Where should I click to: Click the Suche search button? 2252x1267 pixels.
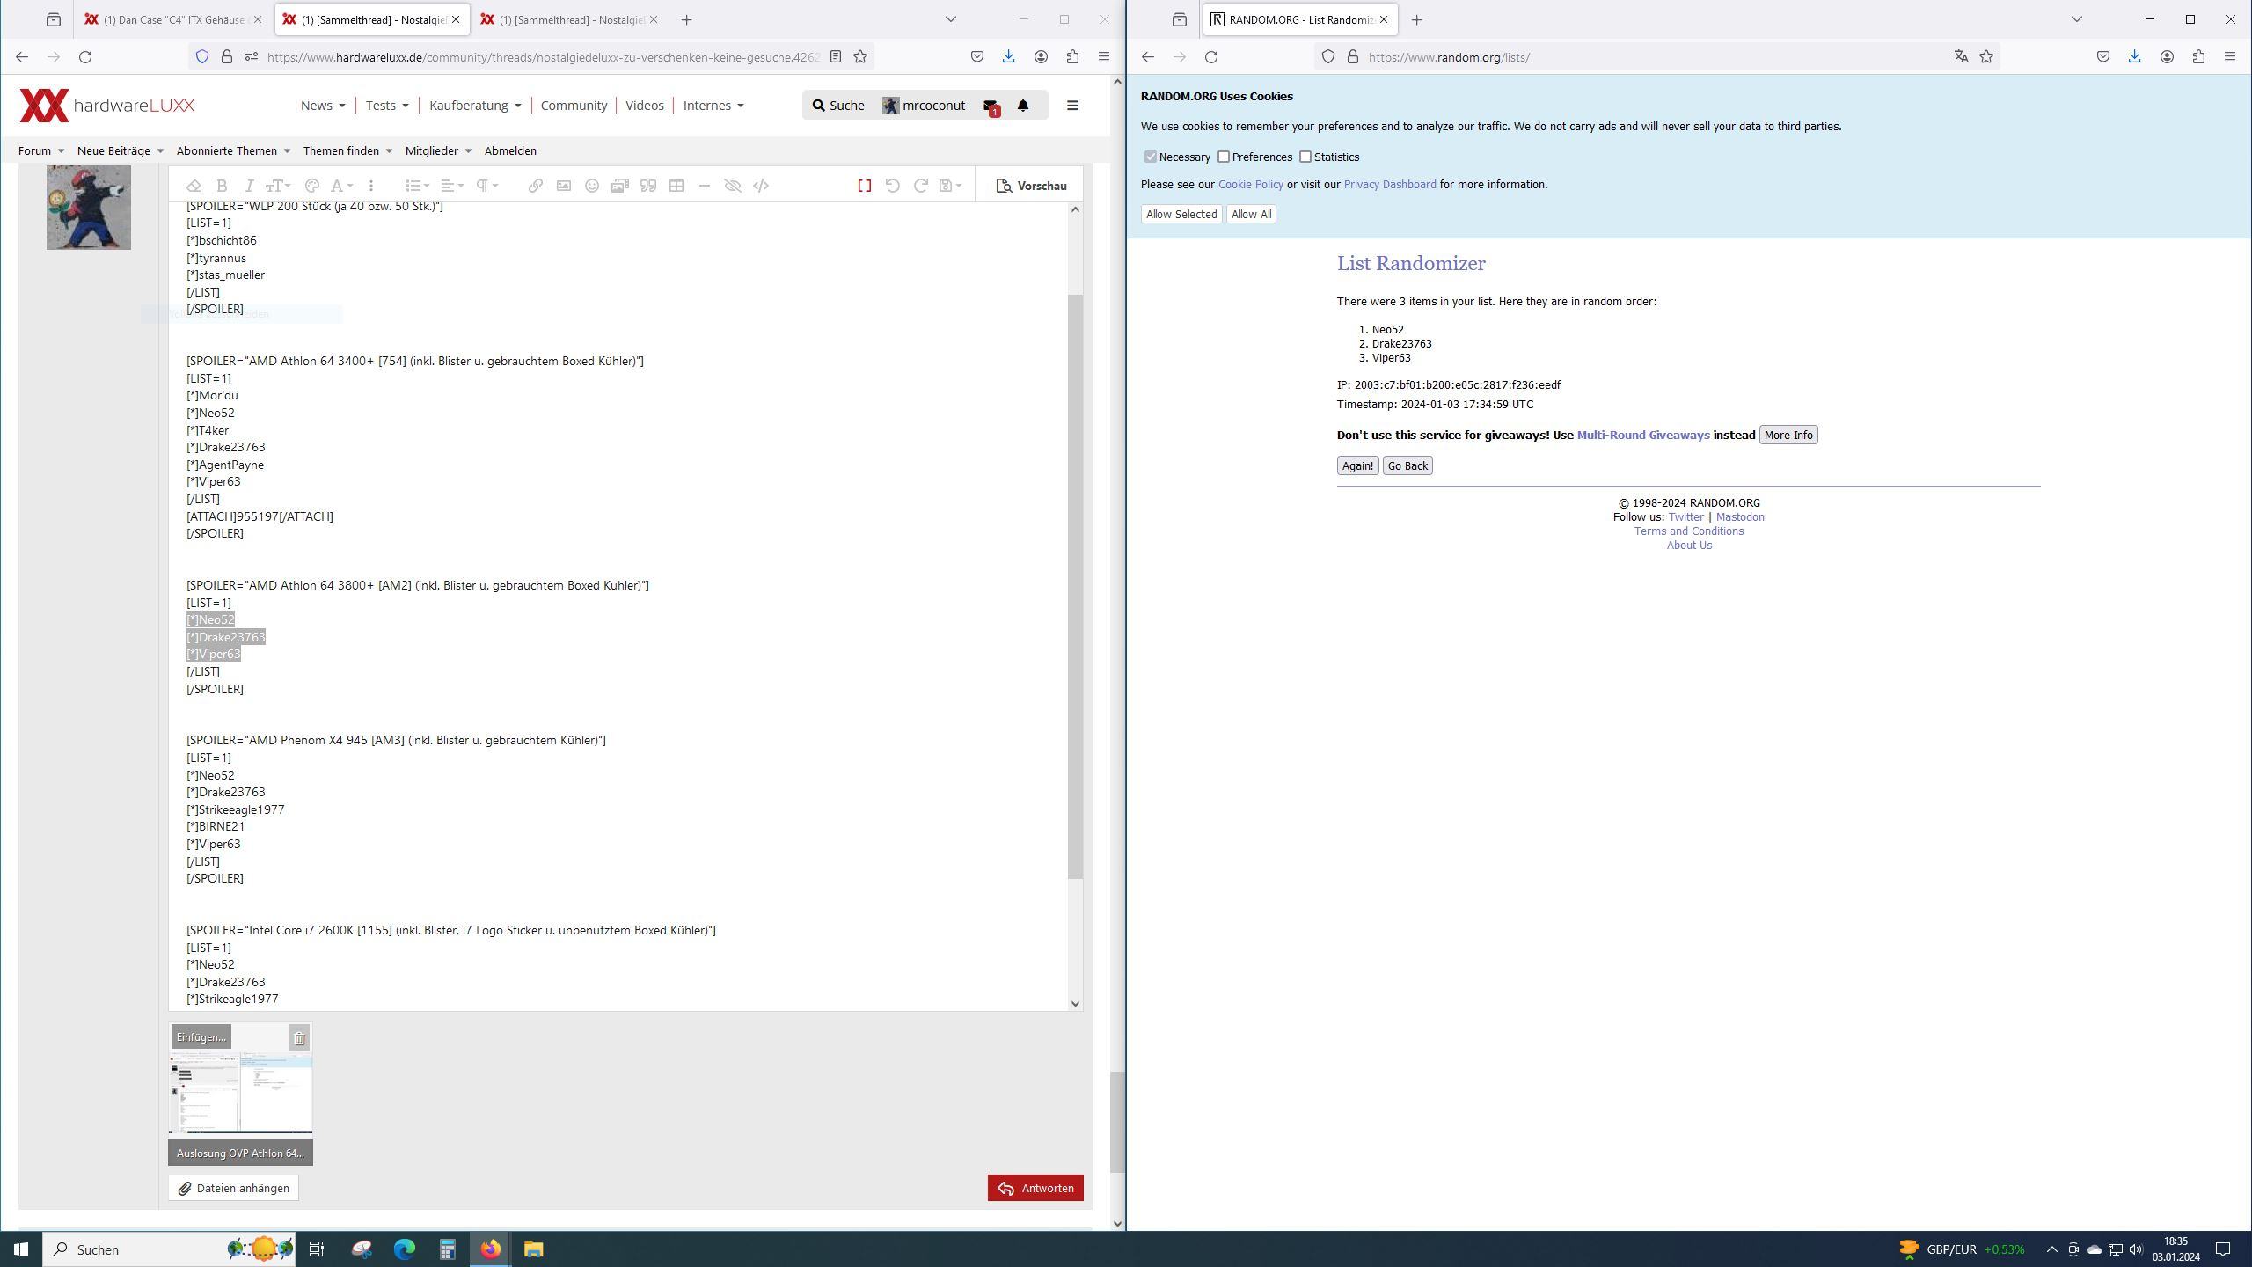click(x=837, y=105)
